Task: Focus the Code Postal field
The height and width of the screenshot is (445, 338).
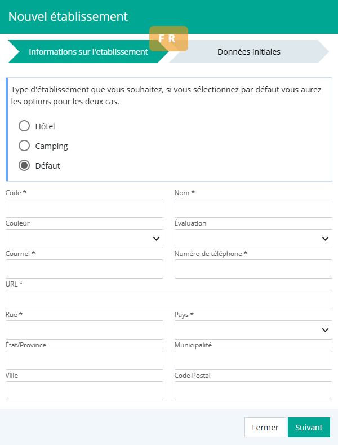Action: 253,391
